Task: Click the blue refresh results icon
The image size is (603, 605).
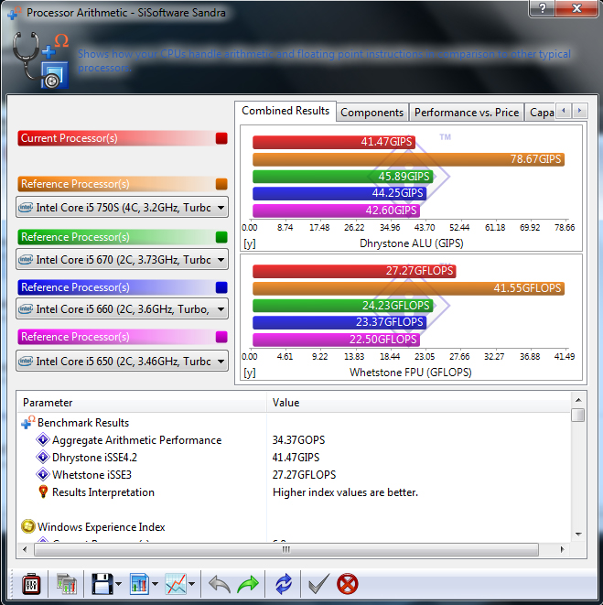Action: (284, 584)
